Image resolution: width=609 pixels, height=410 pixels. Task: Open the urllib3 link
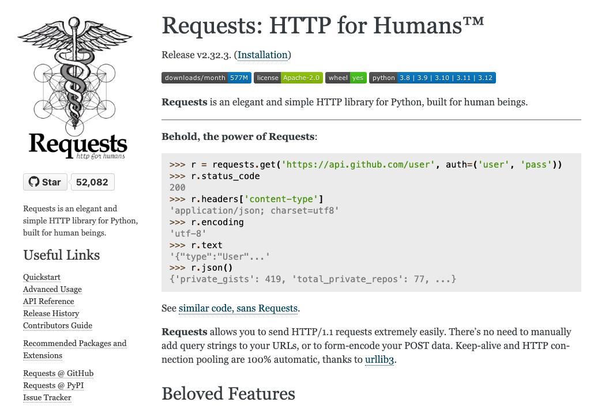[379, 361]
